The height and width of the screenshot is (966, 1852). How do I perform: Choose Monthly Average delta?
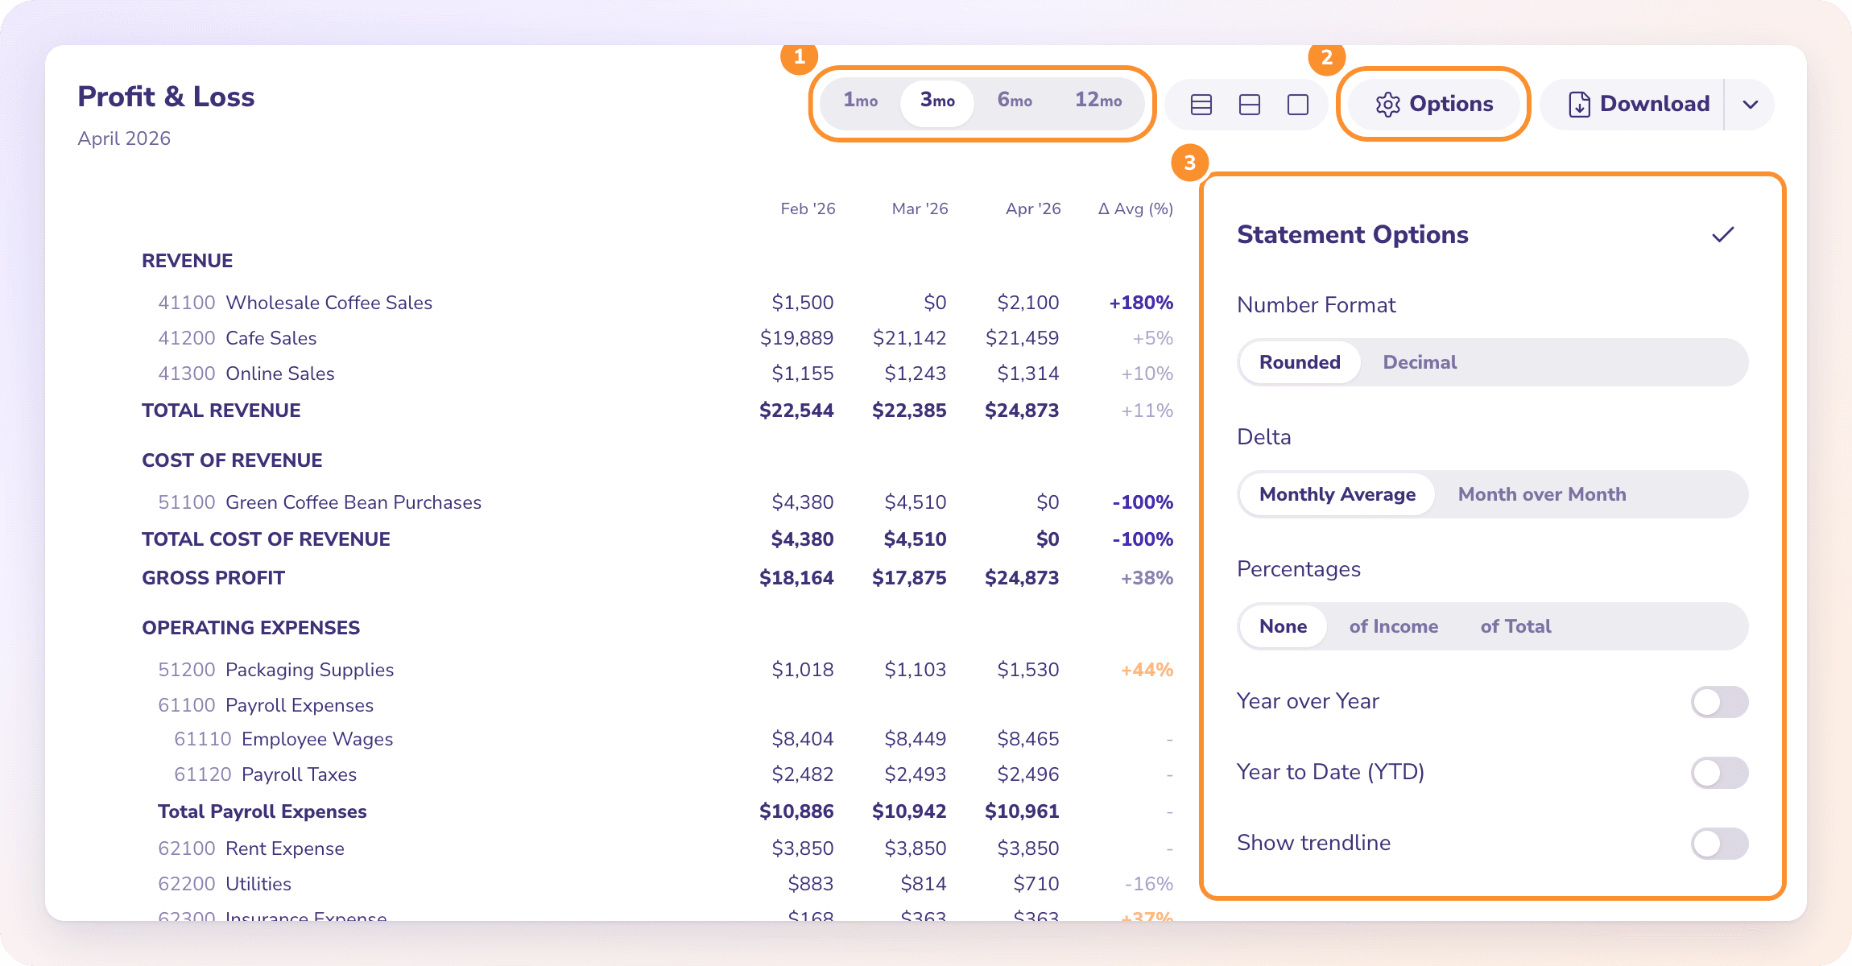click(x=1337, y=494)
